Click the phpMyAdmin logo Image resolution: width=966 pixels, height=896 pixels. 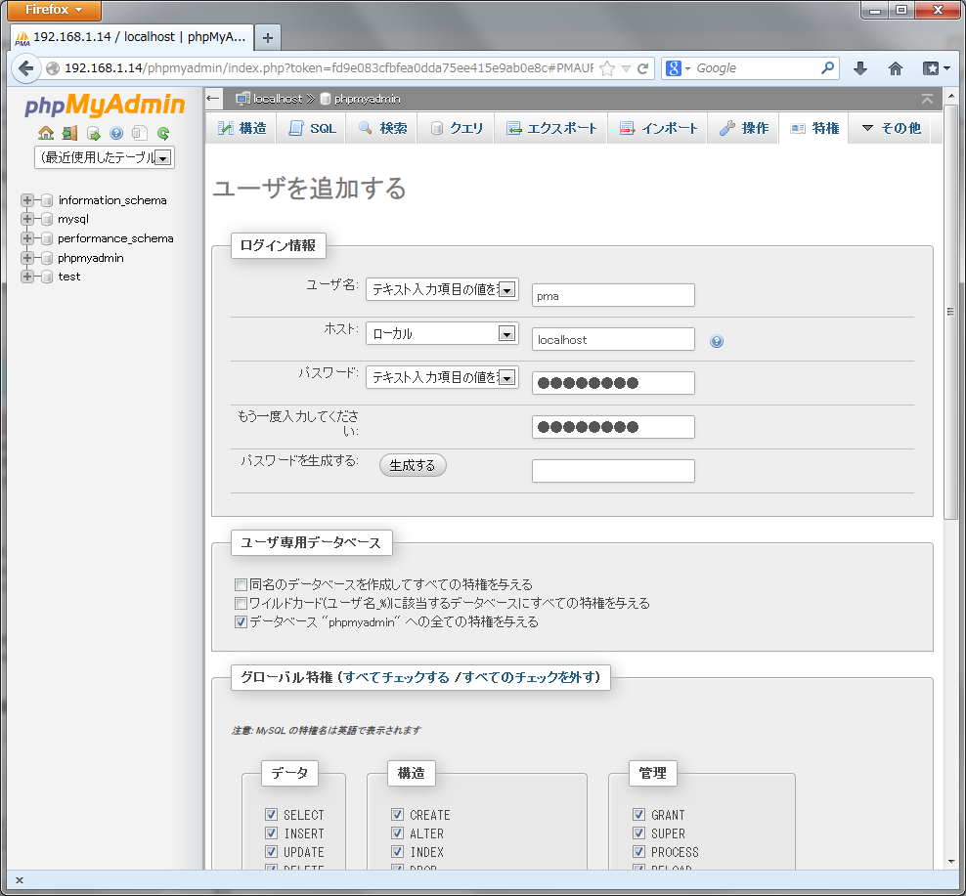pyautogui.click(x=104, y=105)
